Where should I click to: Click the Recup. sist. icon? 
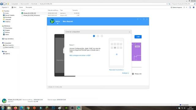tap(133, 74)
